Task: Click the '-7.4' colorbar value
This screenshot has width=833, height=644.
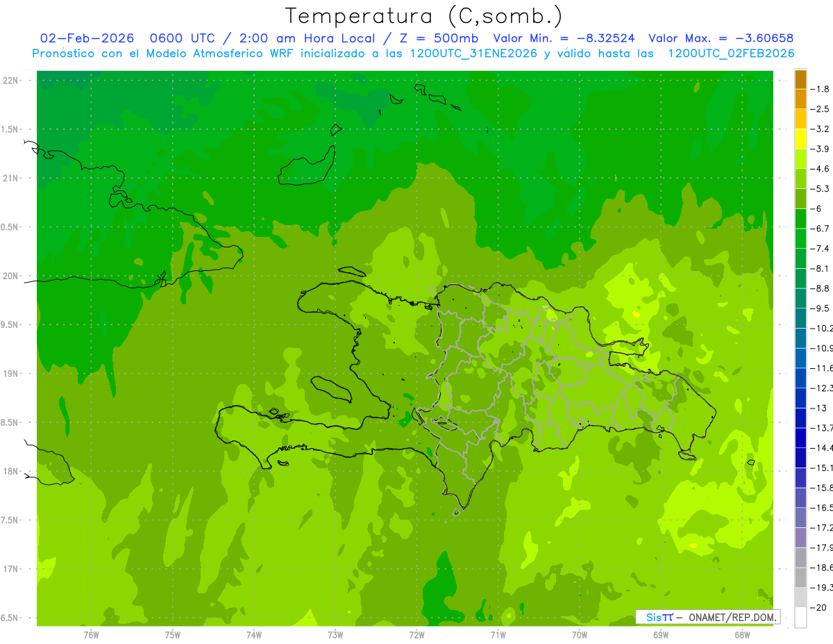Action: (x=820, y=249)
